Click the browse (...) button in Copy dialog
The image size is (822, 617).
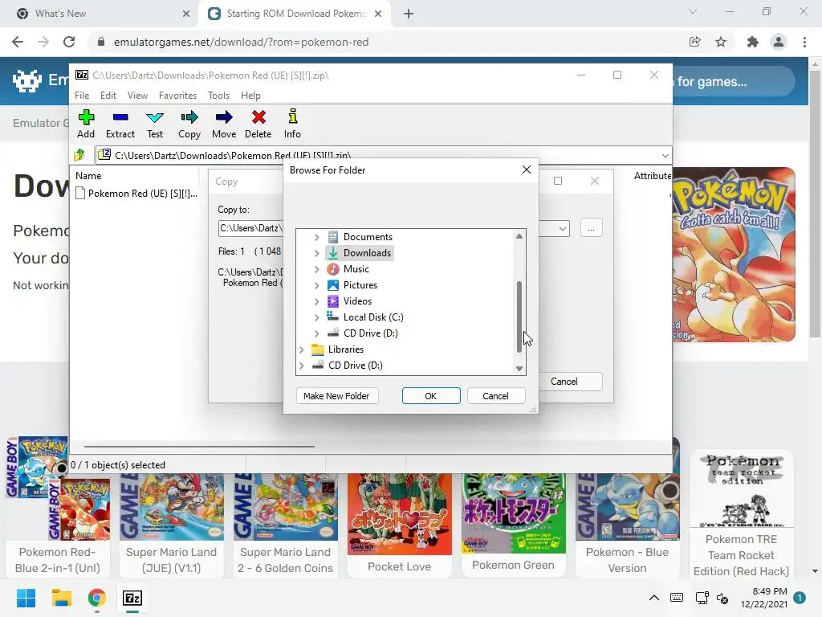coord(591,228)
